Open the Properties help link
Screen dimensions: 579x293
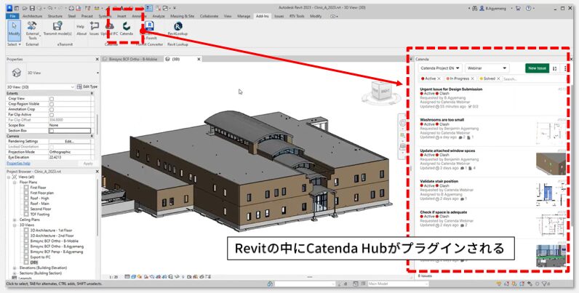19,164
